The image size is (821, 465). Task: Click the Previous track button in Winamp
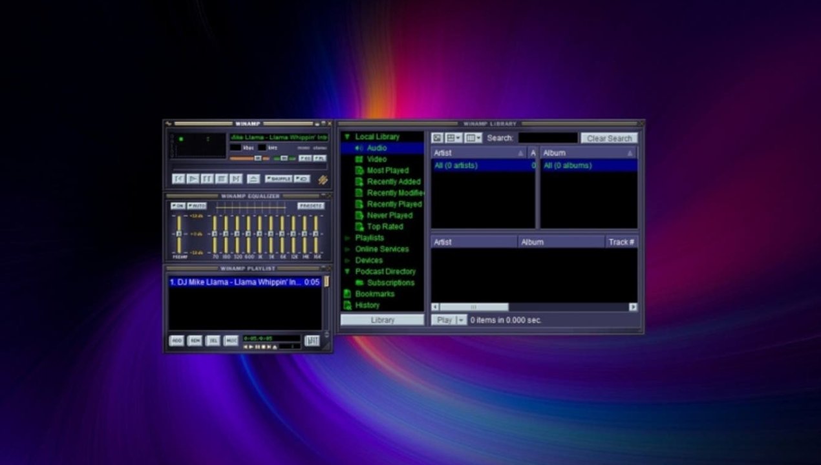[x=178, y=179]
